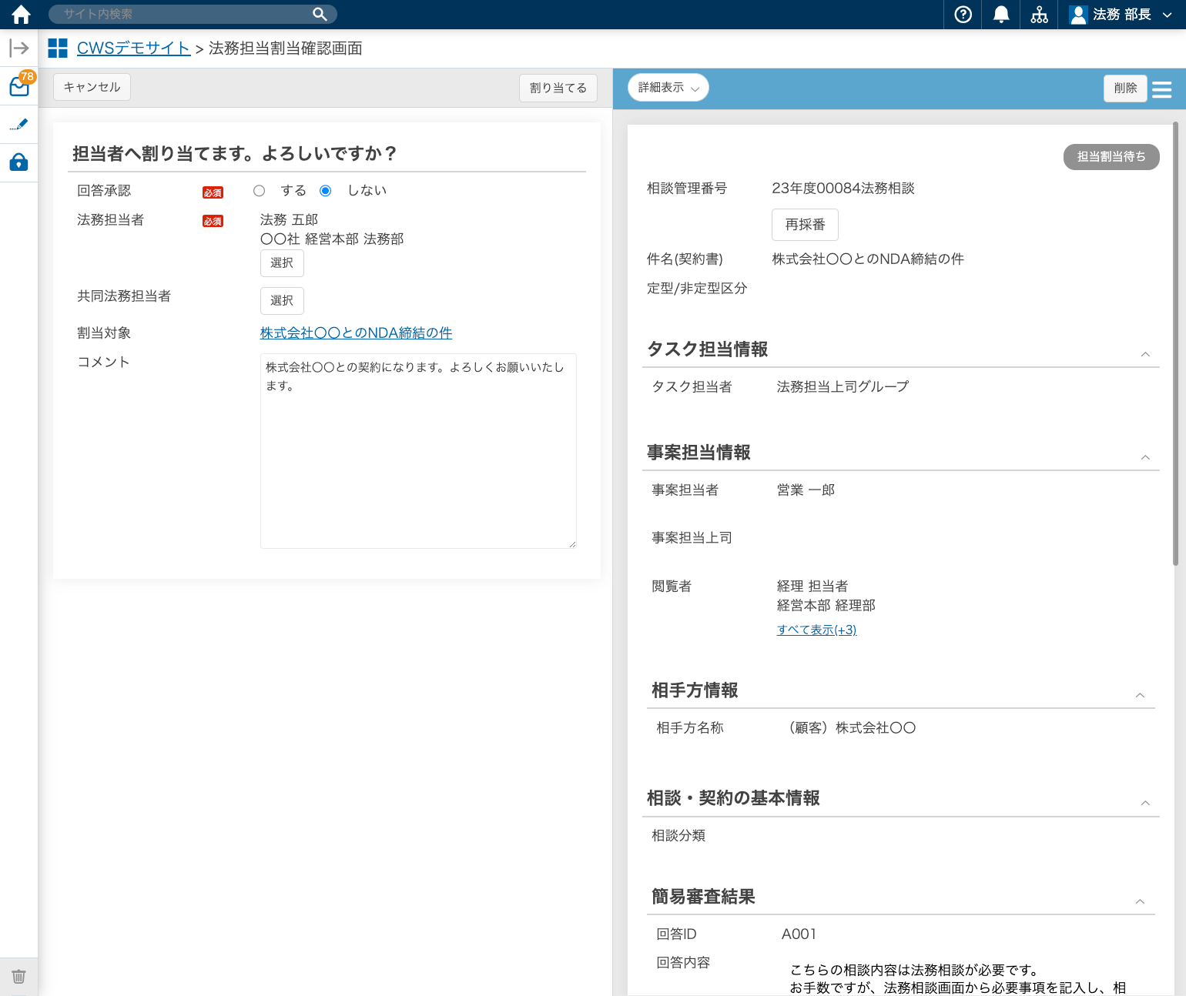Open the hamburger menu on the detail panel
The height and width of the screenshot is (996, 1186).
(1162, 89)
